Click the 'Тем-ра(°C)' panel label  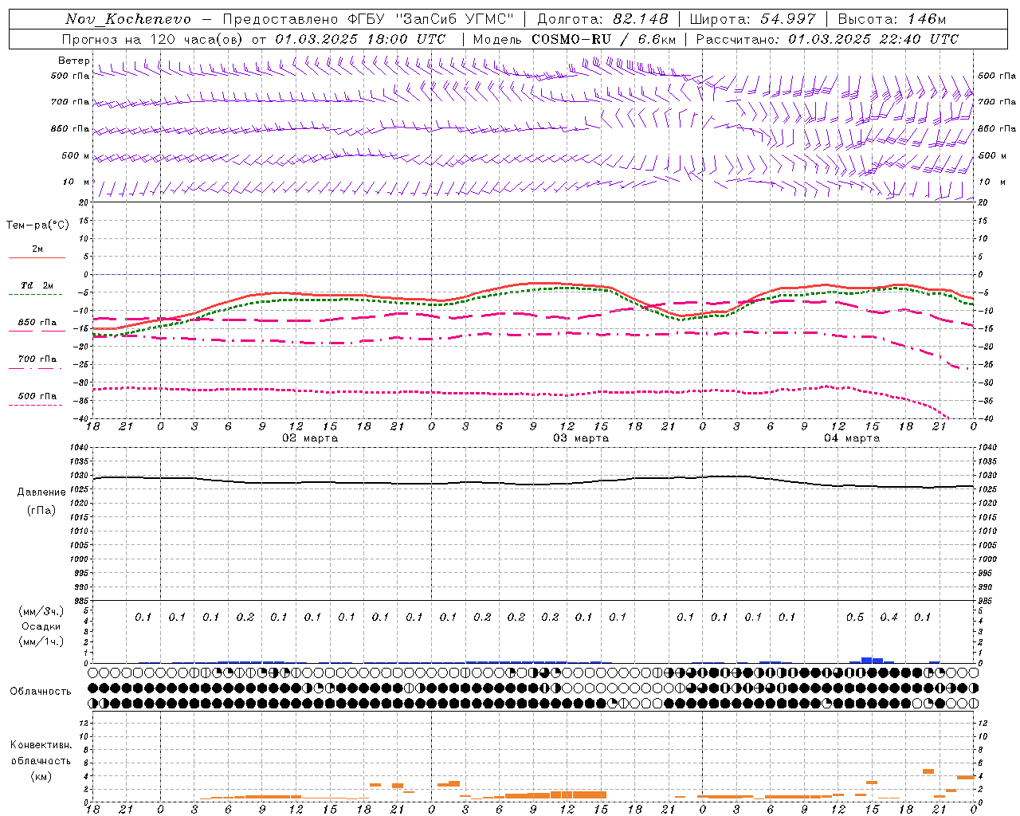click(x=37, y=226)
